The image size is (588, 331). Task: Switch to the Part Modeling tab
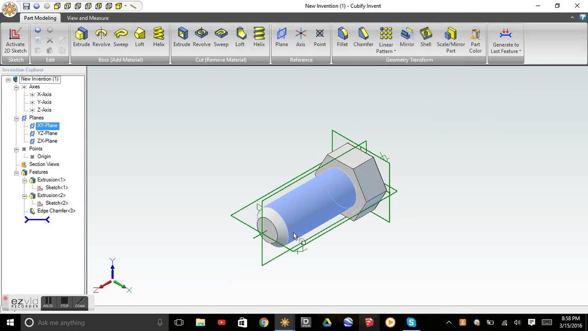click(40, 18)
